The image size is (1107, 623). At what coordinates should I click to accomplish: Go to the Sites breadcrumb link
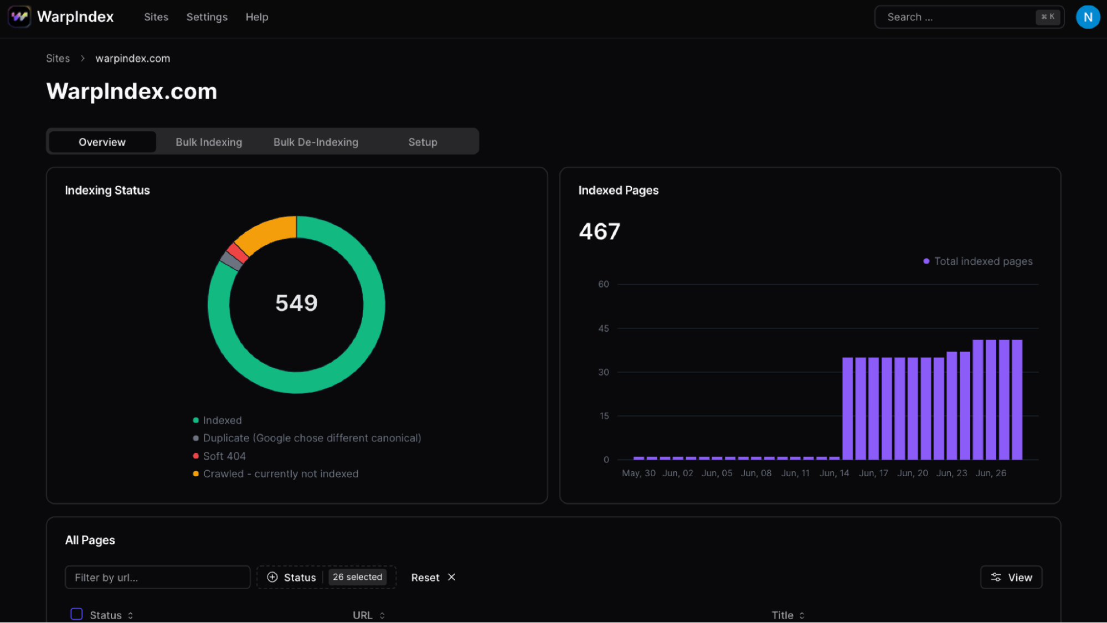58,58
